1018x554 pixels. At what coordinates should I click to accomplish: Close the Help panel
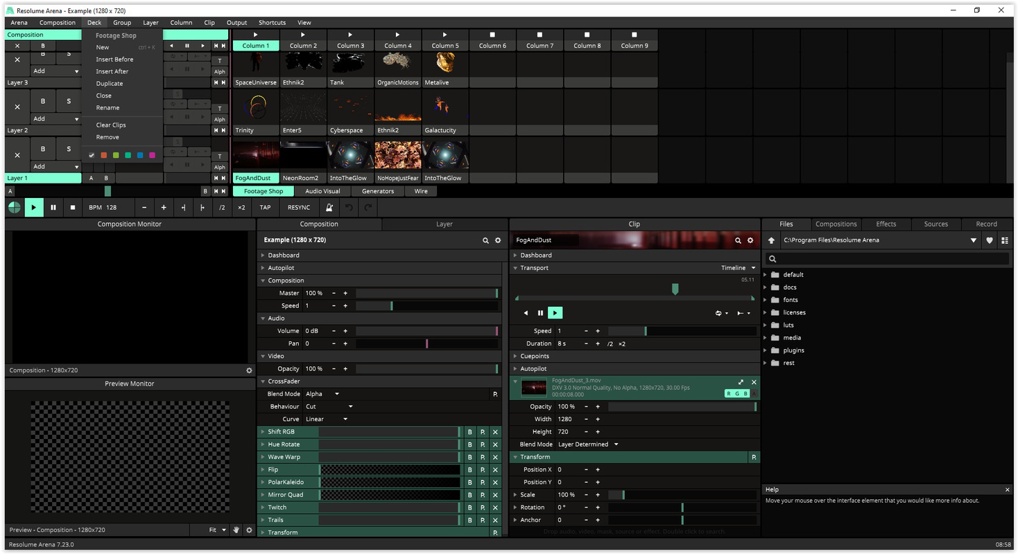1007,490
